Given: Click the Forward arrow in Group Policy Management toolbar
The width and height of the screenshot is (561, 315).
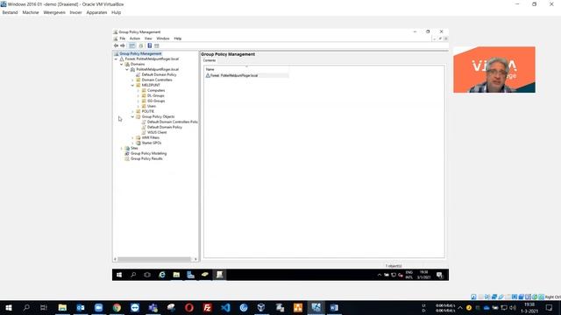Looking at the screenshot, I should [x=123, y=45].
